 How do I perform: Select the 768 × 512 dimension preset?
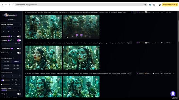(16, 62)
